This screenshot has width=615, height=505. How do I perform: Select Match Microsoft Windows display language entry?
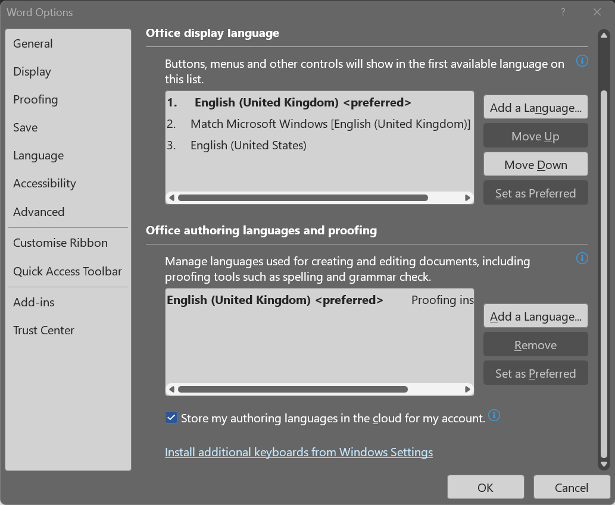[320, 124]
